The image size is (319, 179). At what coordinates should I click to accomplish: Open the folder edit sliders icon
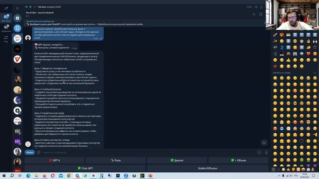[6, 38]
